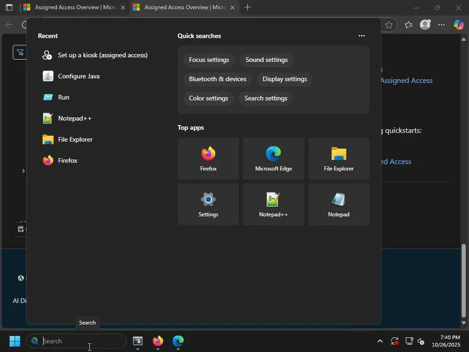This screenshot has height=352, width=469.
Task: Add this page to favorites
Action: tap(389, 25)
